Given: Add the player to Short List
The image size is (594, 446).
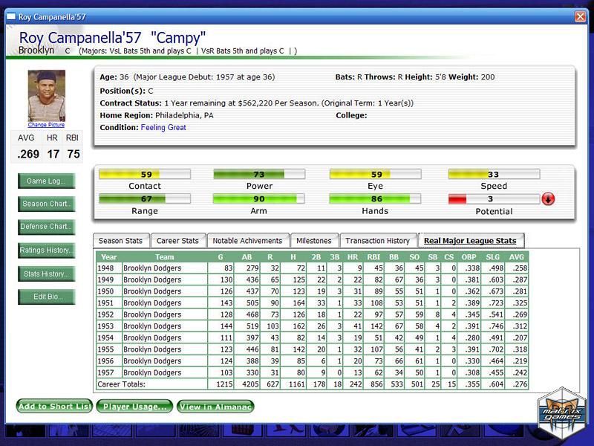Looking at the screenshot, I should click(55, 407).
